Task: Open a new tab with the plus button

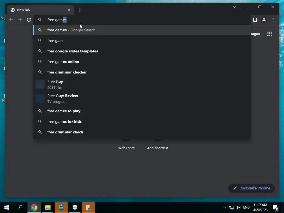Action: 80,10
